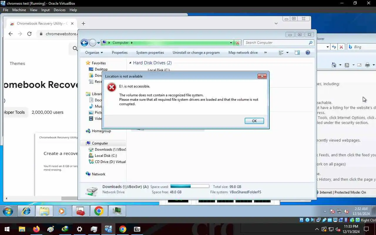
Task: Click Internet Explorer stop icon
Action: point(341,47)
